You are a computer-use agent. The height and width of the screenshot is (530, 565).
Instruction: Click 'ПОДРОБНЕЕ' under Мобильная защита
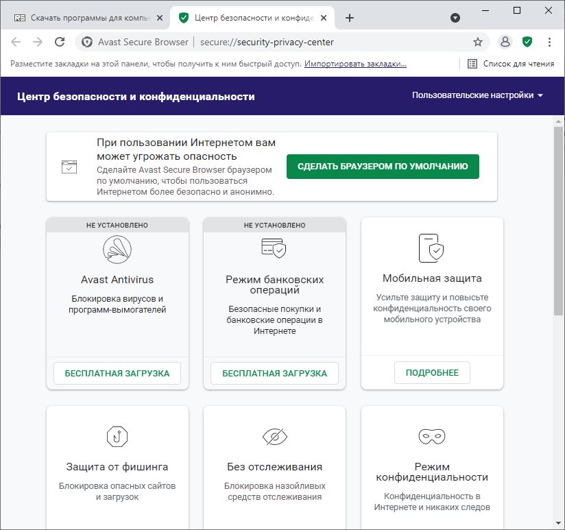click(x=432, y=372)
